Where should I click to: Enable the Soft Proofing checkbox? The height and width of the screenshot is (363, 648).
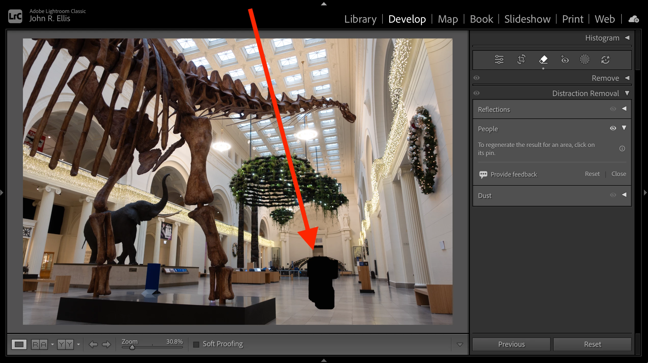point(196,344)
